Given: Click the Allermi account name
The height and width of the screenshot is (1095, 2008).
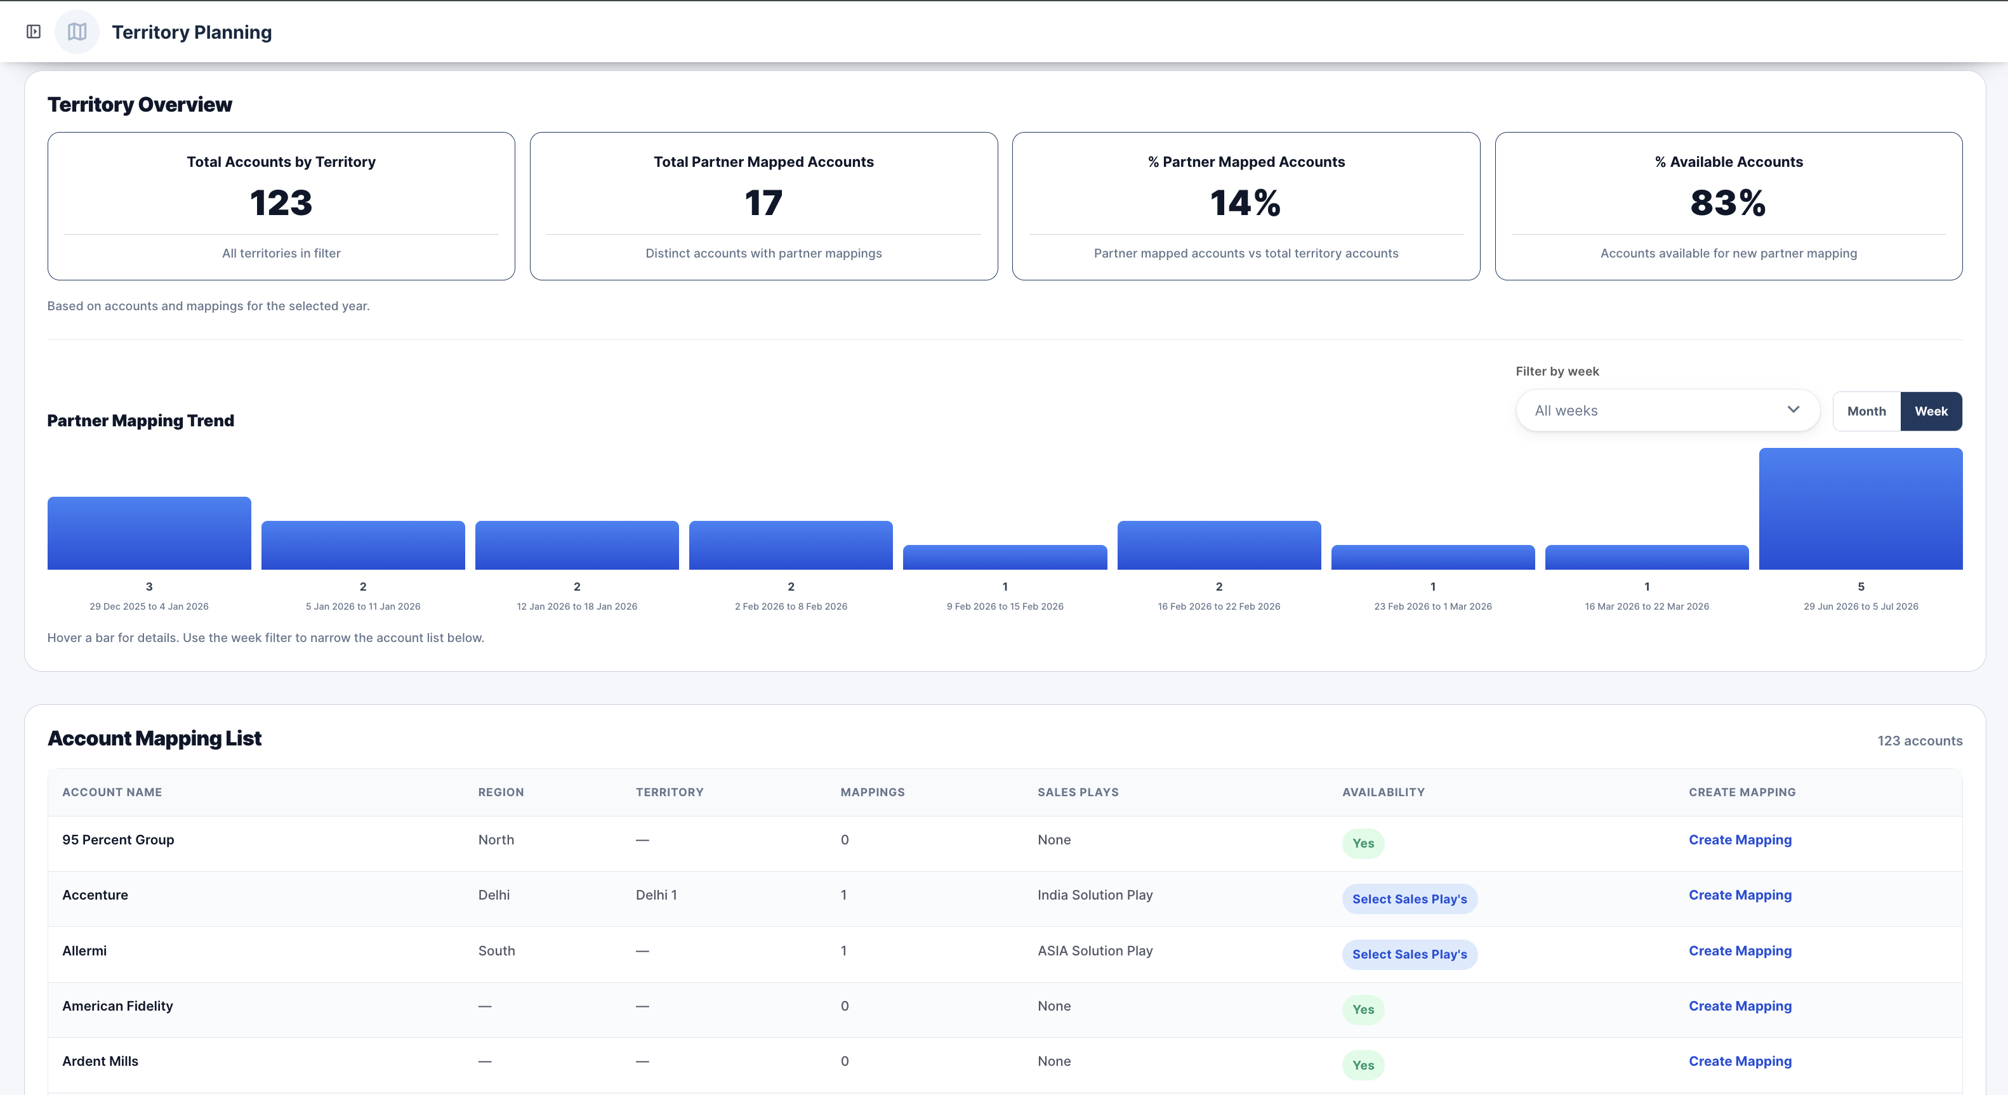Looking at the screenshot, I should click(84, 951).
